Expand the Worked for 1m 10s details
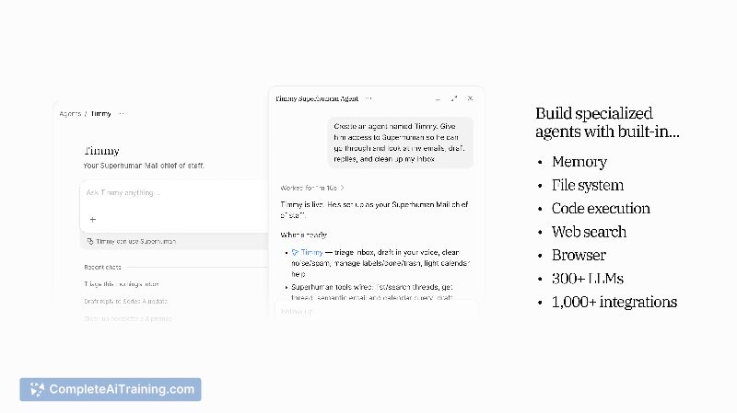Screen dimensions: 737x413 click(x=312, y=188)
